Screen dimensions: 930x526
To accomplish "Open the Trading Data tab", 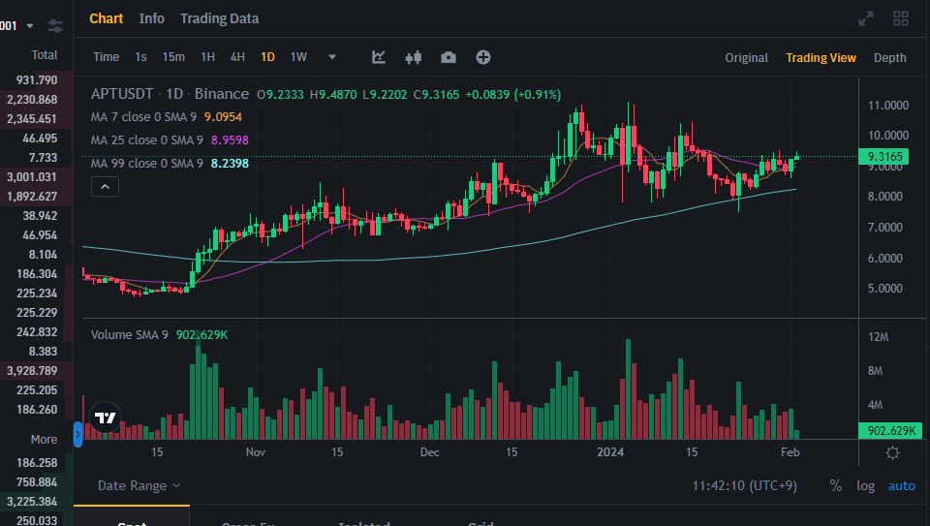I will (219, 18).
